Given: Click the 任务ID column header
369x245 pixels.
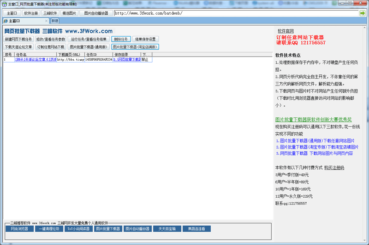Looking at the screenshot, I should [x=99, y=55].
